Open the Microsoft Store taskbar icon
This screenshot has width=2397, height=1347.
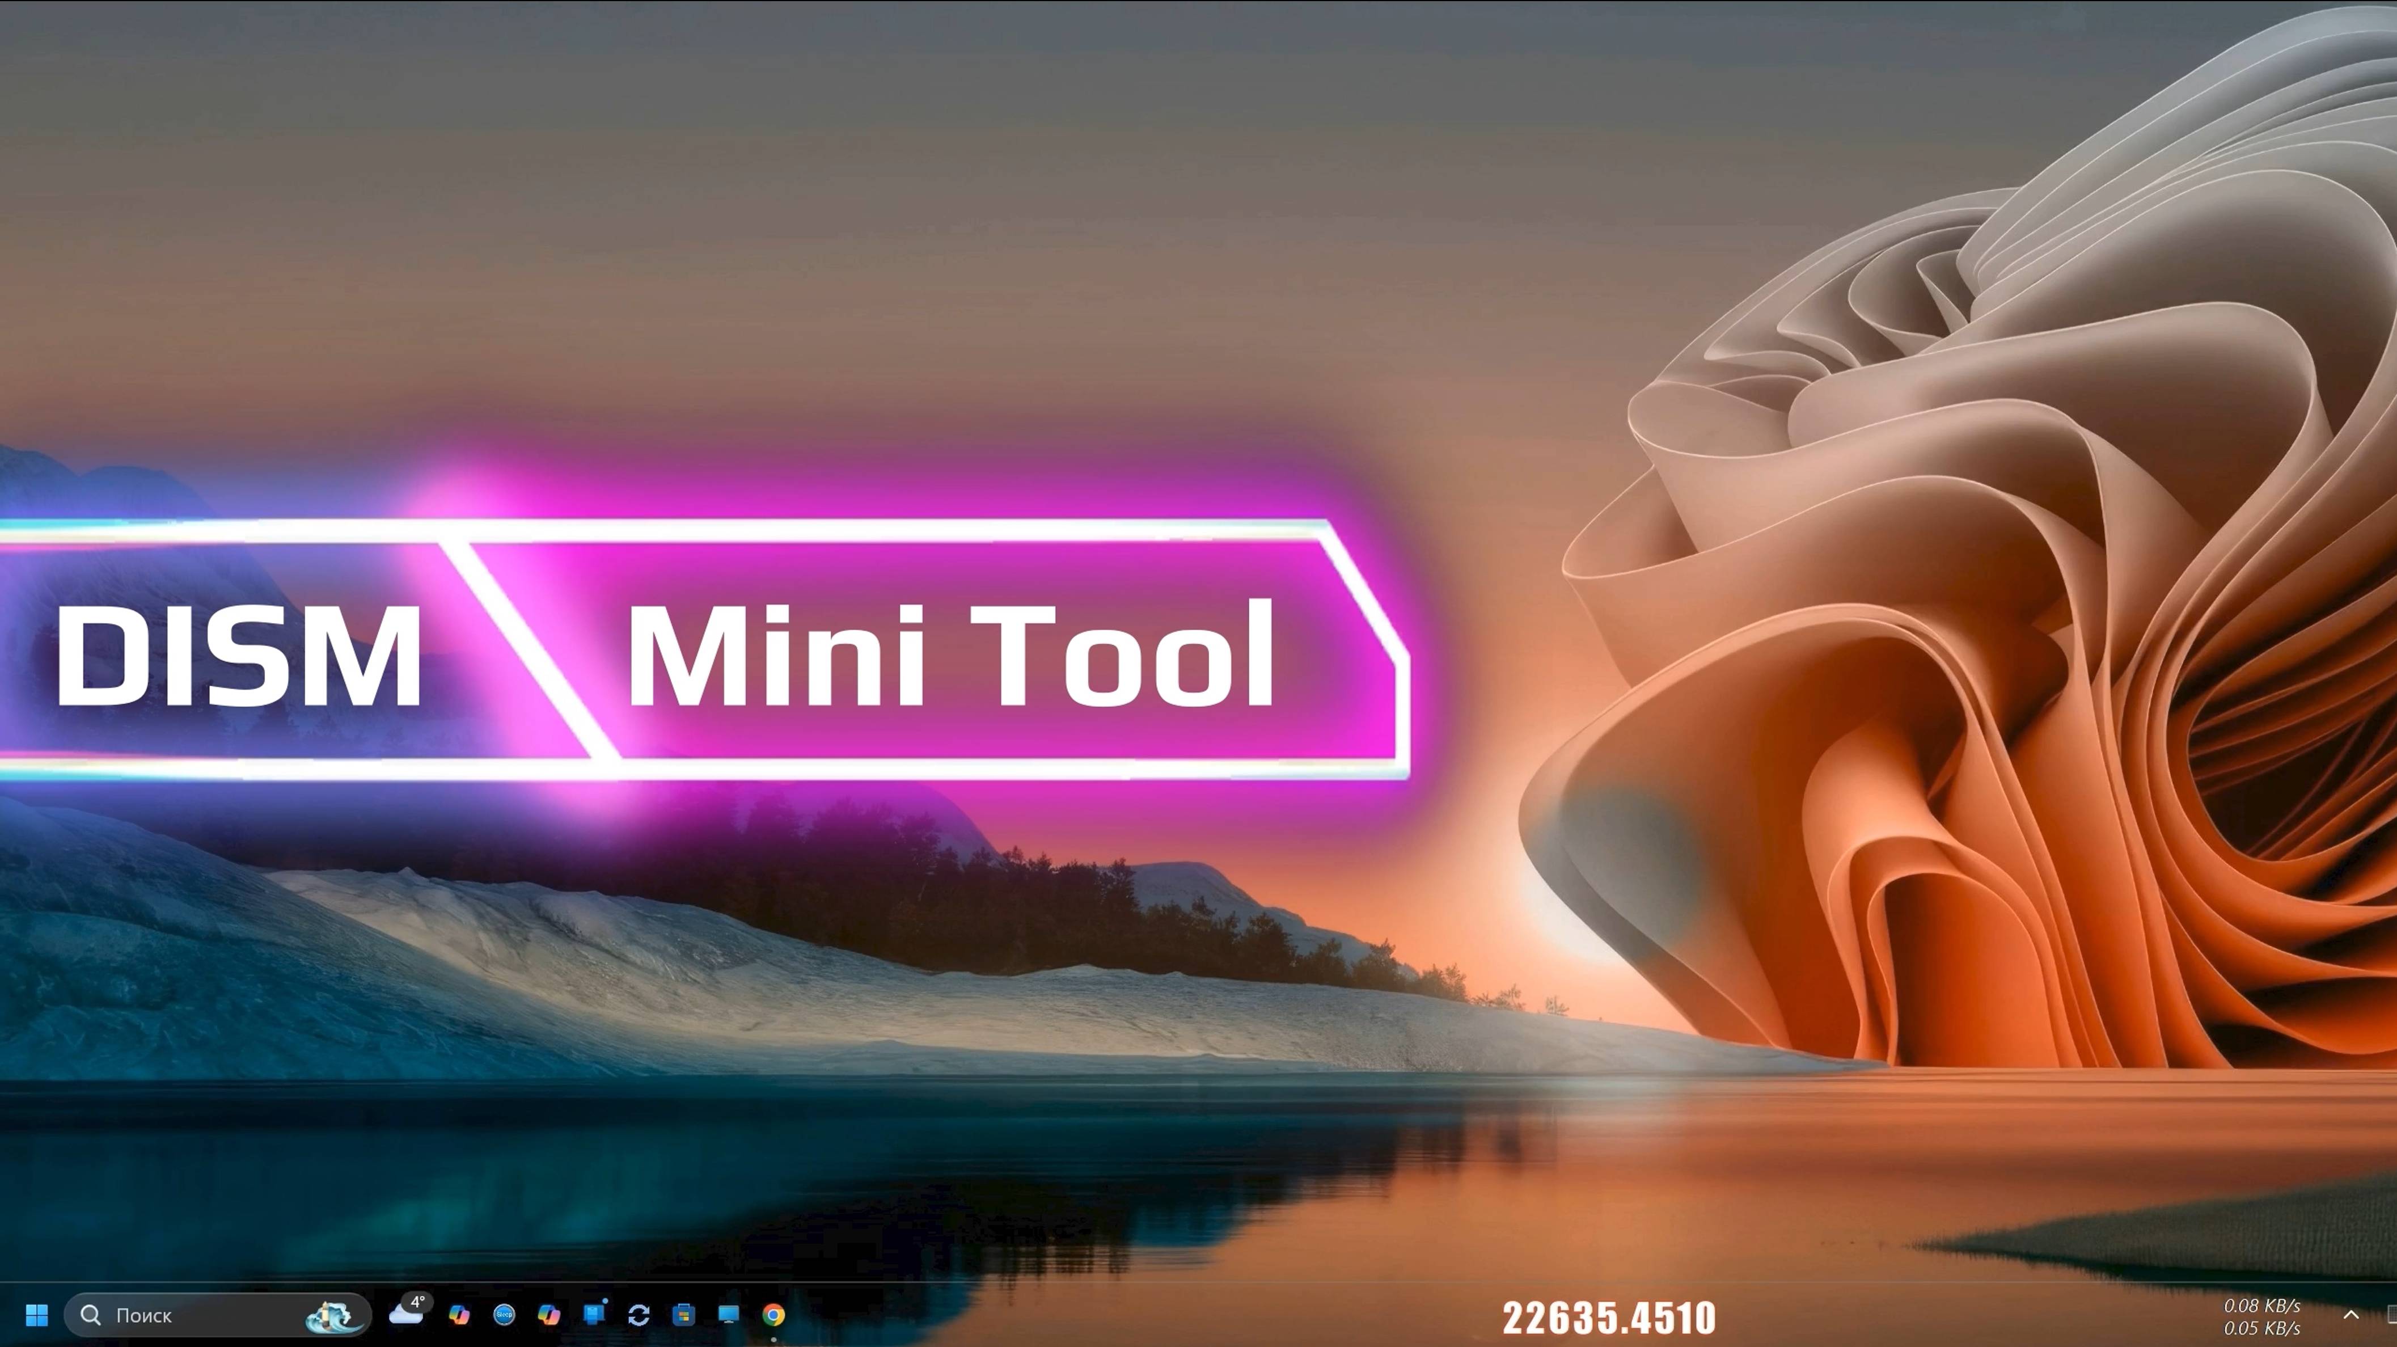point(684,1315)
